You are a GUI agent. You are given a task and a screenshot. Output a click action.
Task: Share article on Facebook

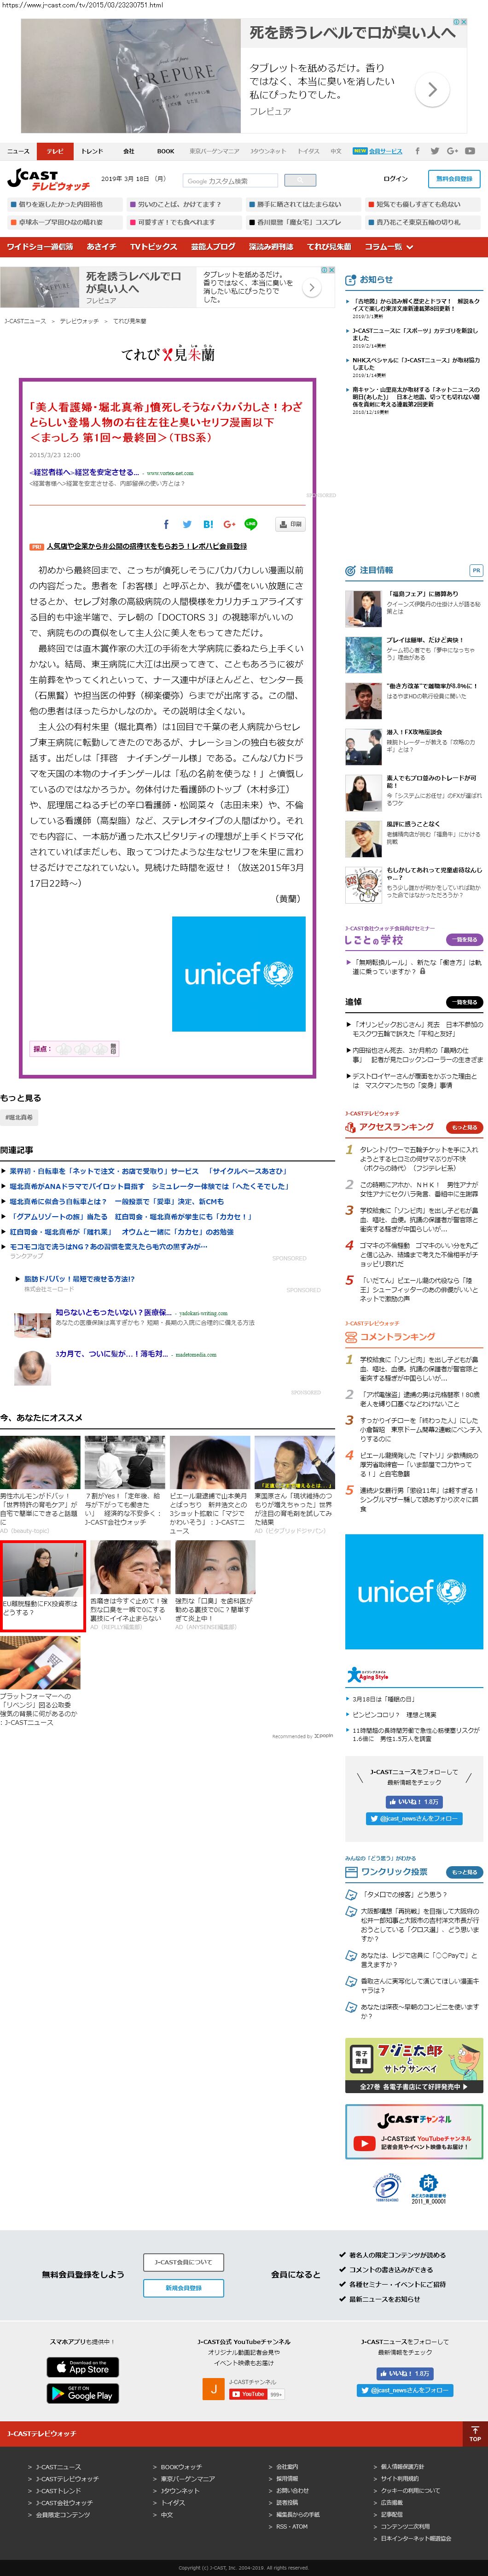[x=166, y=524]
